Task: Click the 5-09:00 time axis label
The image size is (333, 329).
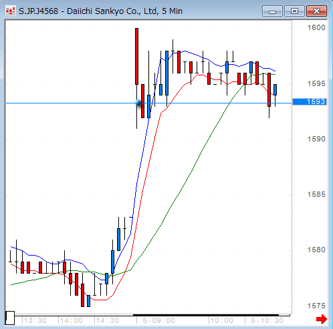Action: tap(158, 321)
